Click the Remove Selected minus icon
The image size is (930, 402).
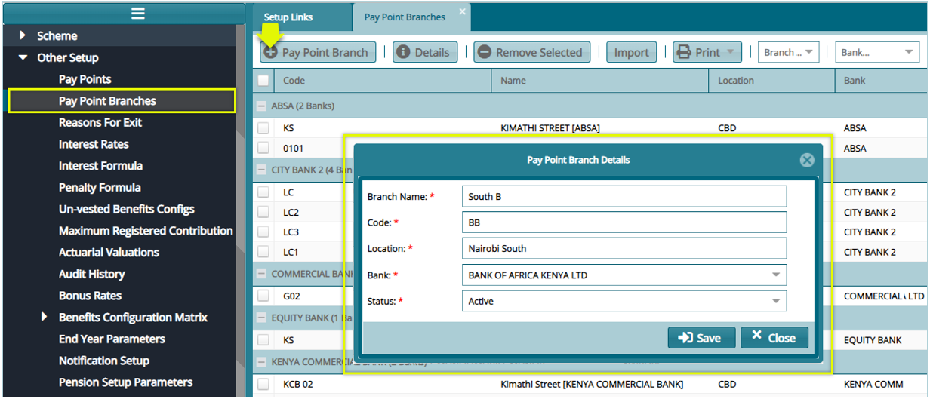coord(484,52)
